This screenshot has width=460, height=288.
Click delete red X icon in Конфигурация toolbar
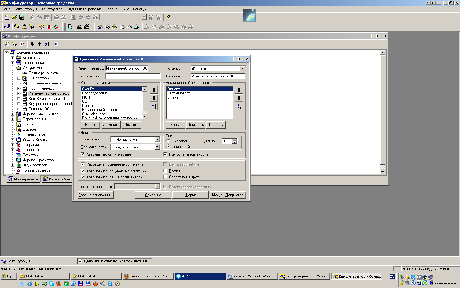coord(22,44)
